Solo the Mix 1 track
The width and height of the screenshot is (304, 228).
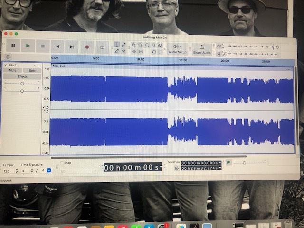point(32,71)
